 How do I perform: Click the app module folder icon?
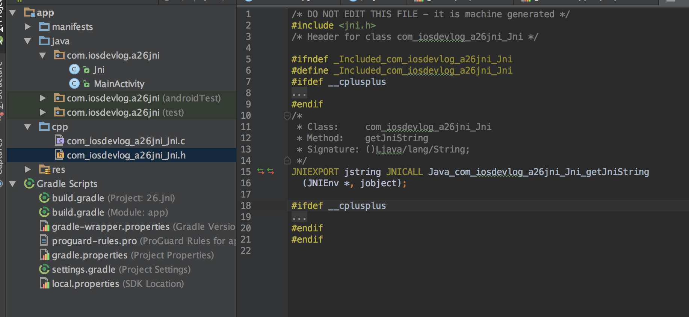(29, 12)
